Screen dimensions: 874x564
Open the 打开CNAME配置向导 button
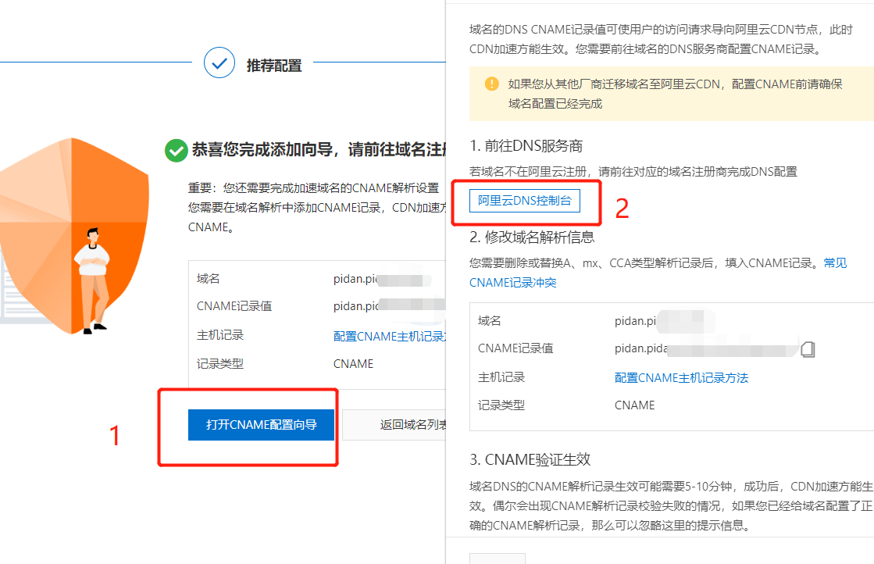click(x=261, y=425)
